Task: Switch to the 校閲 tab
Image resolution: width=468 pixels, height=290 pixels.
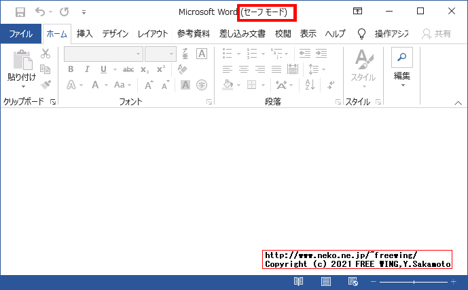Action: point(283,34)
